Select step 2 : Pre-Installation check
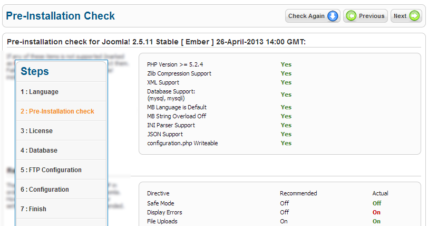This screenshot has width=428, height=226. pos(61,111)
